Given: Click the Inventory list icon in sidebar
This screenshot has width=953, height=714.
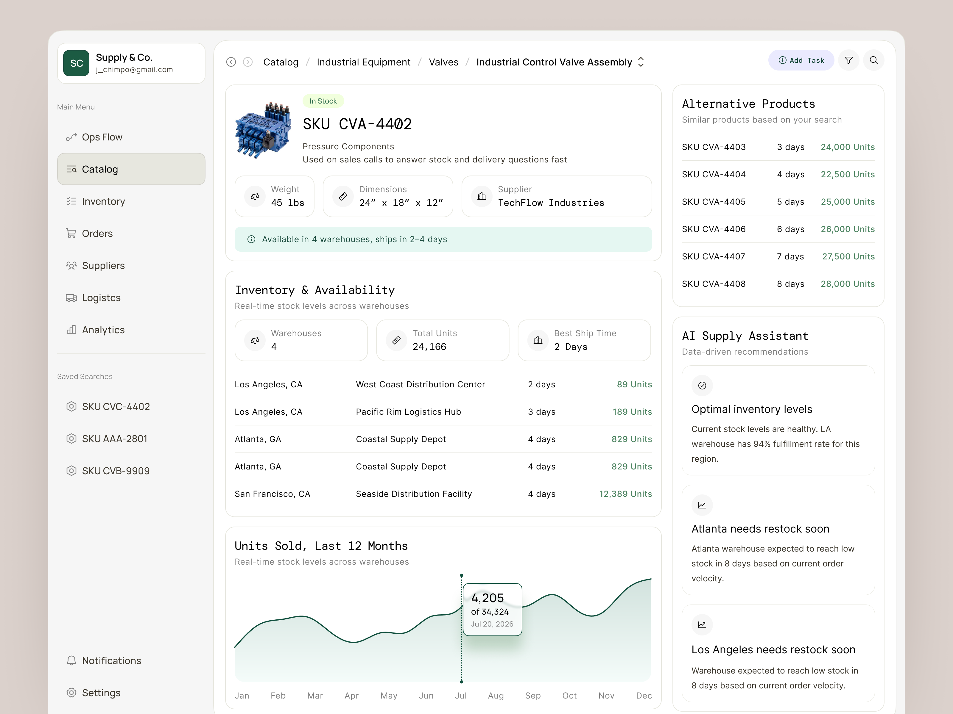Looking at the screenshot, I should coord(71,201).
